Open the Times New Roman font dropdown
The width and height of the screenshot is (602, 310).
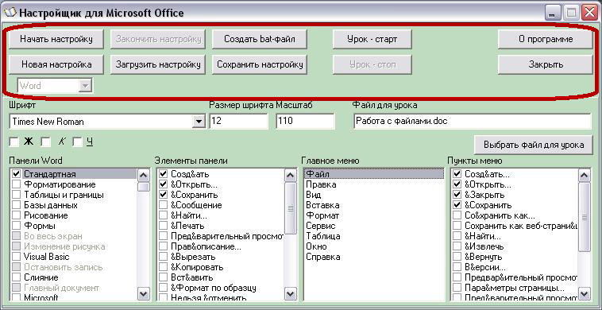[198, 122]
